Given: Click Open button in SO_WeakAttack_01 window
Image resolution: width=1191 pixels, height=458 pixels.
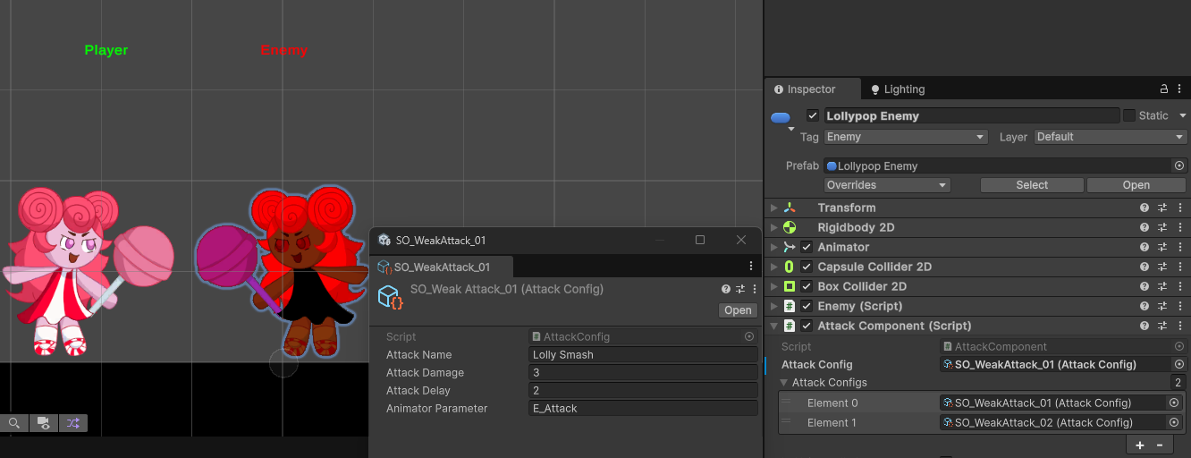Looking at the screenshot, I should [738, 310].
